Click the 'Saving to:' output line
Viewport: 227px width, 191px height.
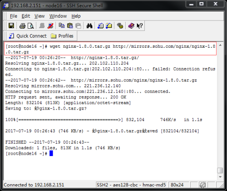(x=46, y=108)
